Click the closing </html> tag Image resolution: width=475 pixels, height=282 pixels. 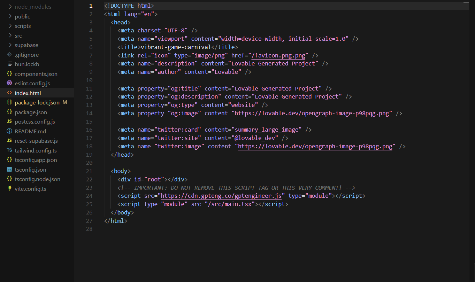click(x=116, y=221)
